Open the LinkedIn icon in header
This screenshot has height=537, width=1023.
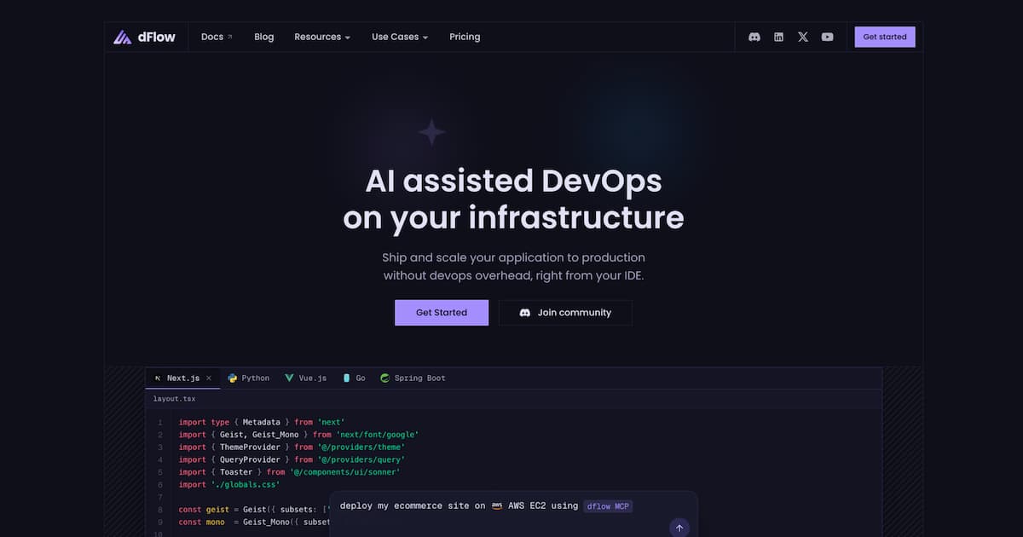pyautogui.click(x=778, y=37)
